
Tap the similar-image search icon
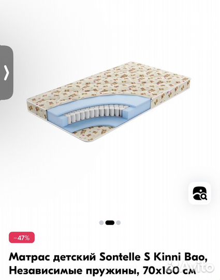tap(200, 193)
